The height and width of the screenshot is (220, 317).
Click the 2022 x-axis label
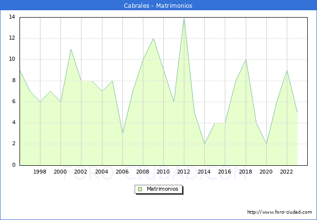(x=286, y=172)
